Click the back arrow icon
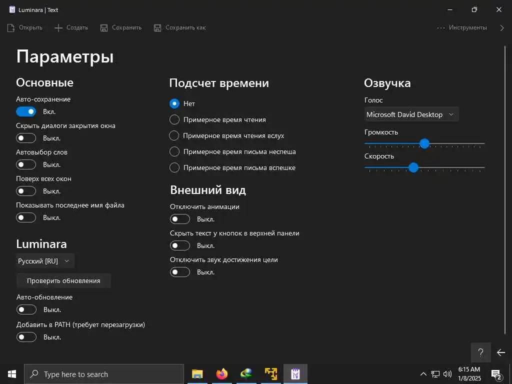Screen dimensions: 512x384 point(501,352)
